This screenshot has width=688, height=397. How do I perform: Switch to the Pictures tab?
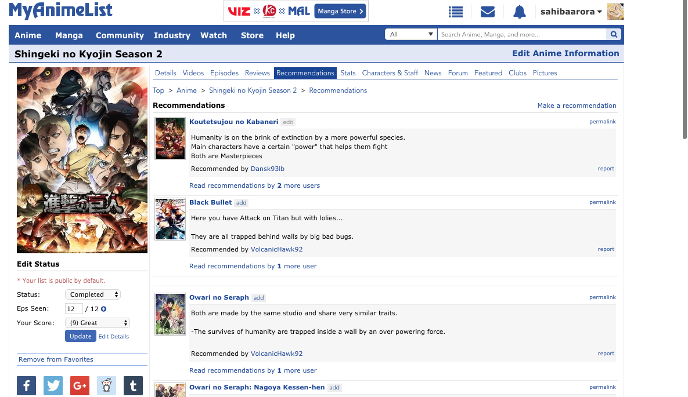[x=545, y=73]
